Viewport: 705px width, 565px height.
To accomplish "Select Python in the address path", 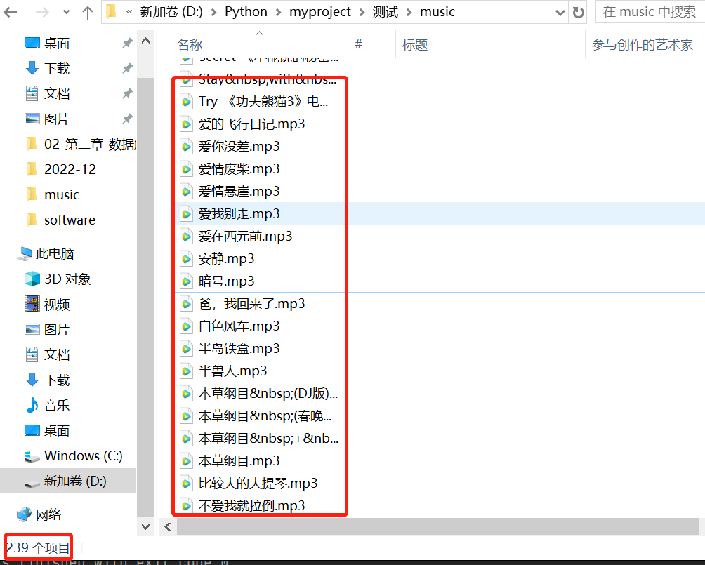I will pyautogui.click(x=246, y=12).
